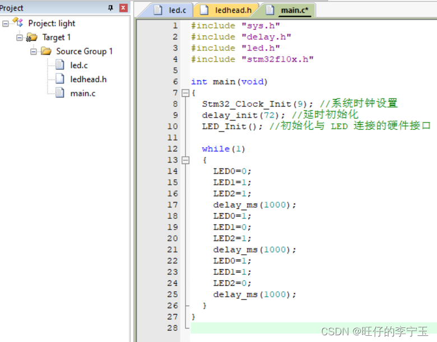Select Project: light in the tree
This screenshot has width=437, height=342.
click(x=52, y=24)
